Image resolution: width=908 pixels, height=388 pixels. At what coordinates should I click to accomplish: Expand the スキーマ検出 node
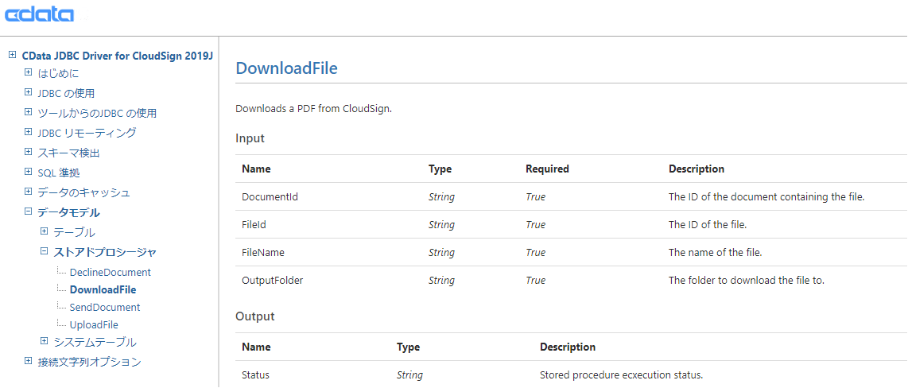click(28, 153)
